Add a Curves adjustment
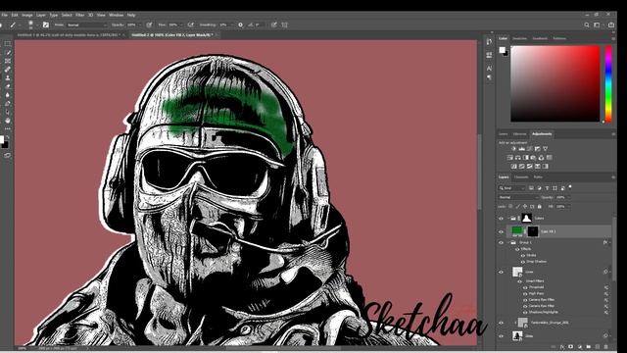The image size is (627, 353). point(529,148)
